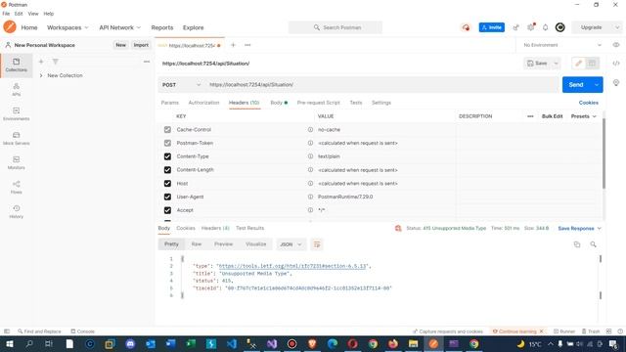Click the plus icon to create collection
The image size is (626, 352).
point(41,62)
